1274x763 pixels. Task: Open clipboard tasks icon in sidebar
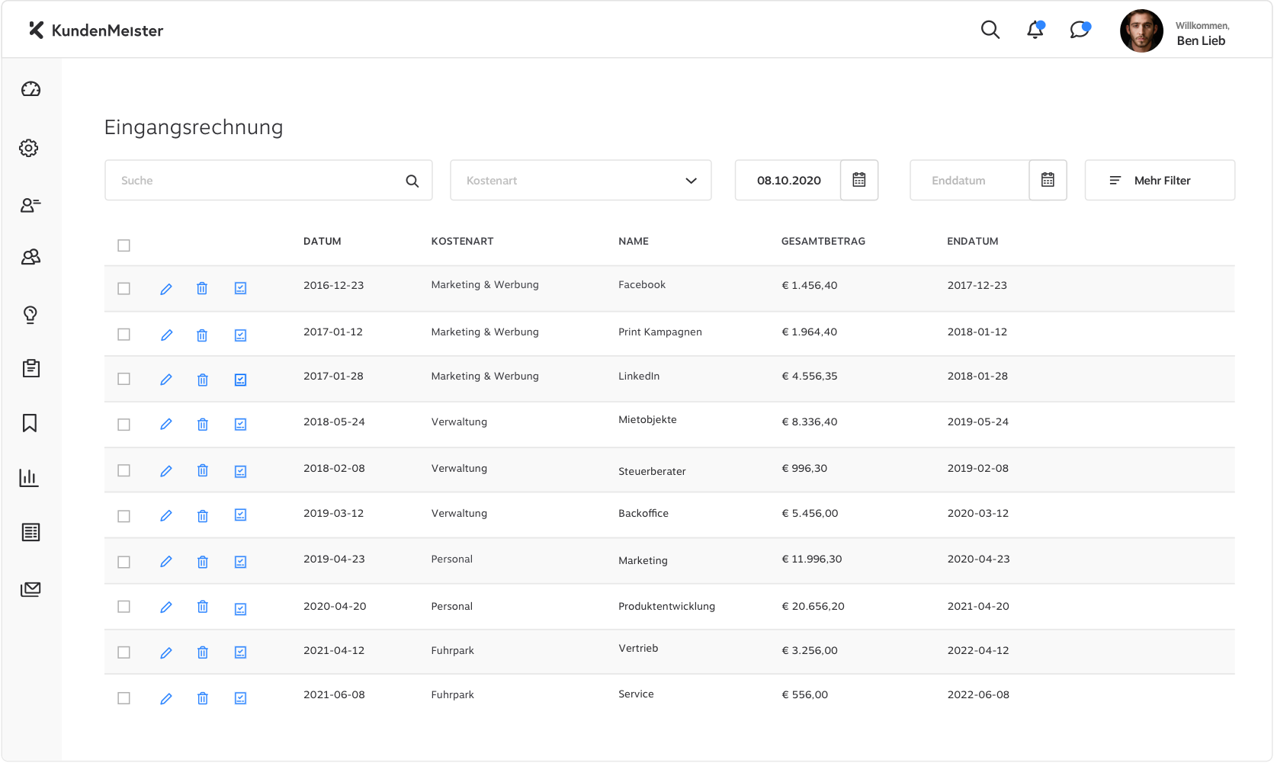(30, 368)
